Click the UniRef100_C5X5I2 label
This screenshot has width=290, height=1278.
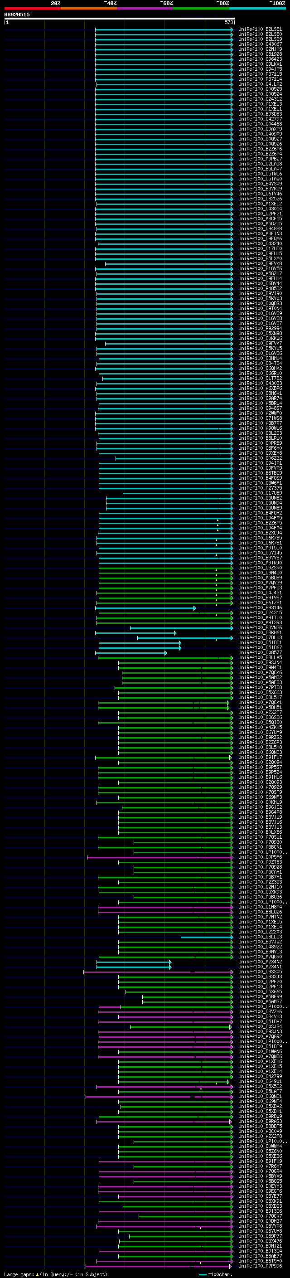point(260,1086)
